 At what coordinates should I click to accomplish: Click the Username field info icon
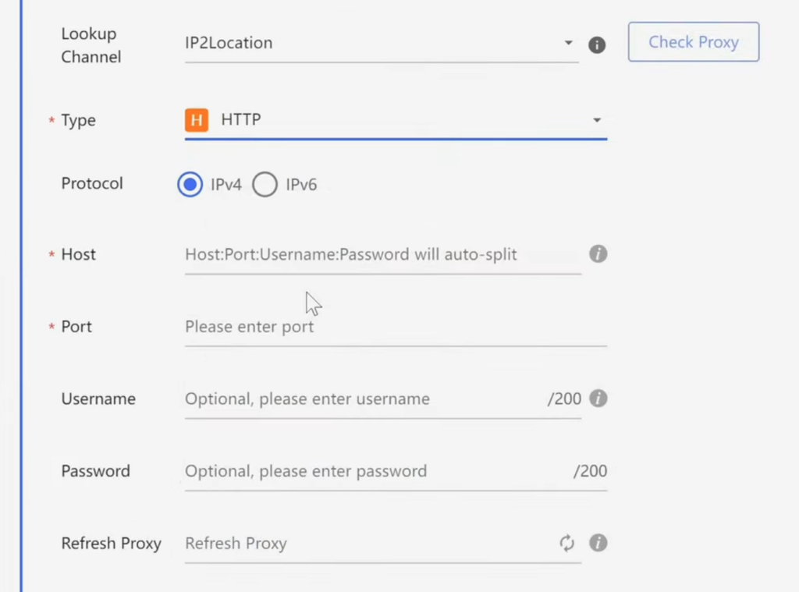tap(598, 399)
